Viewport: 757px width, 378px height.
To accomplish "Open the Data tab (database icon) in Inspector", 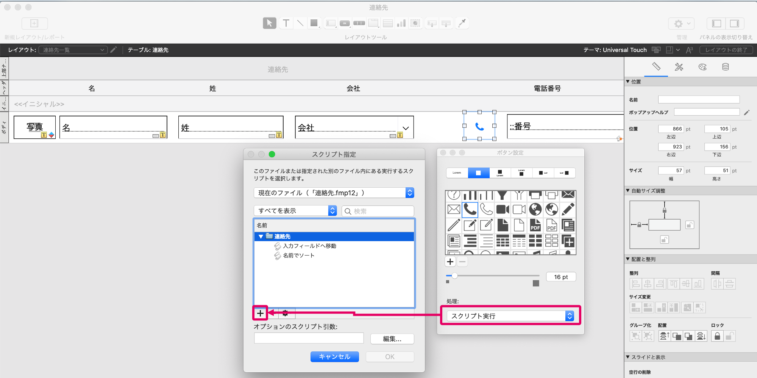I will click(x=725, y=67).
